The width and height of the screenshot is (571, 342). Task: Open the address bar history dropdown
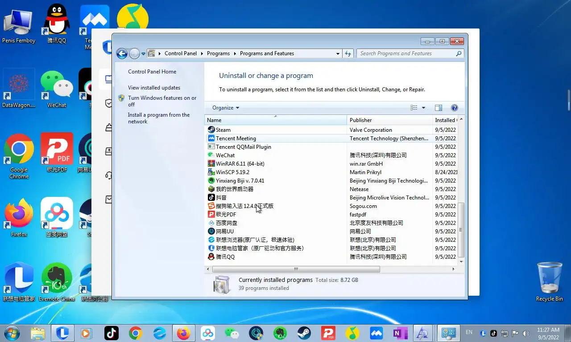(338, 53)
